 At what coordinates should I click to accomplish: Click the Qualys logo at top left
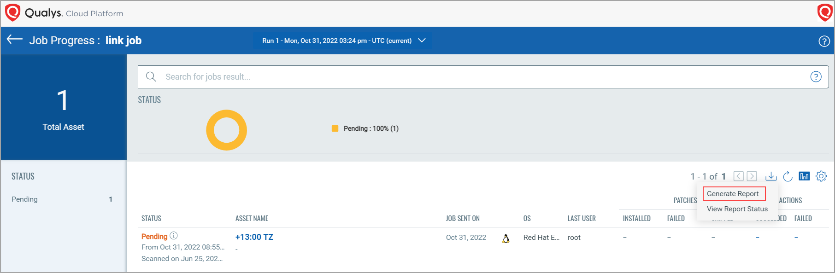(13, 12)
